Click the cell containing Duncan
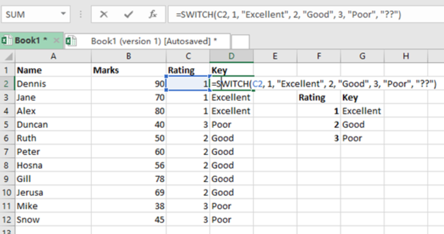Viewport: 444px width, 234px height. point(53,125)
